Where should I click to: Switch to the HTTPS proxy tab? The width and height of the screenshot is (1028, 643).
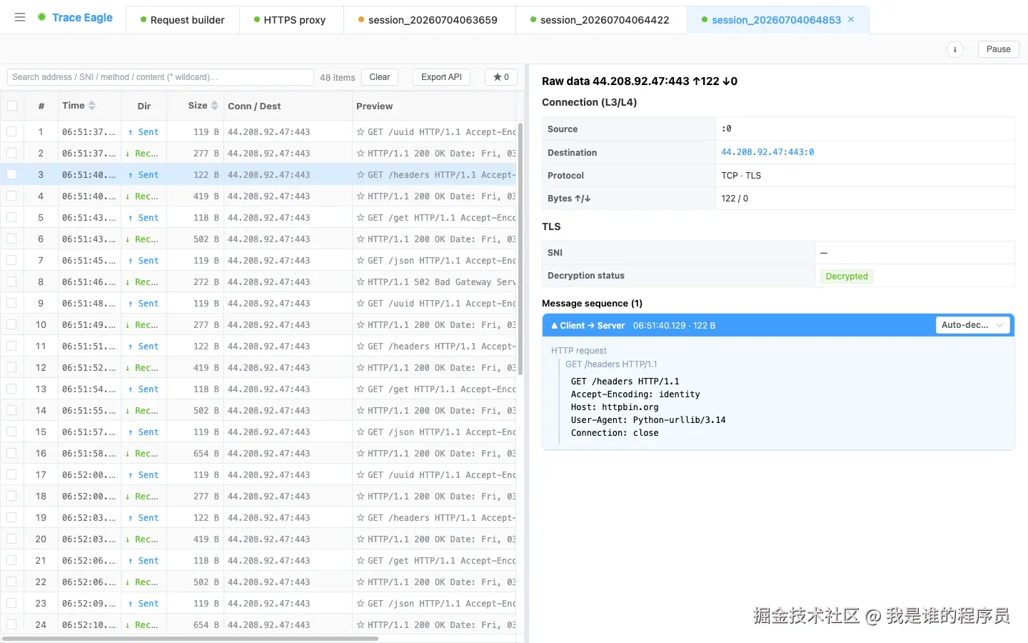291,20
